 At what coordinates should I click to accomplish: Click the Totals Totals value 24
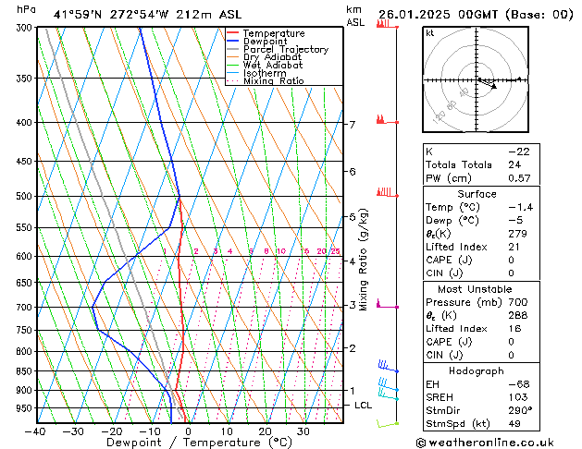514,164
